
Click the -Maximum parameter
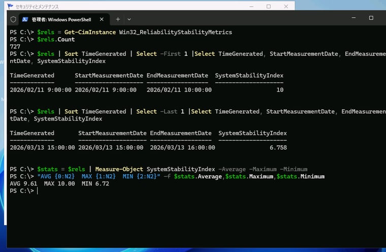click(x=263, y=169)
